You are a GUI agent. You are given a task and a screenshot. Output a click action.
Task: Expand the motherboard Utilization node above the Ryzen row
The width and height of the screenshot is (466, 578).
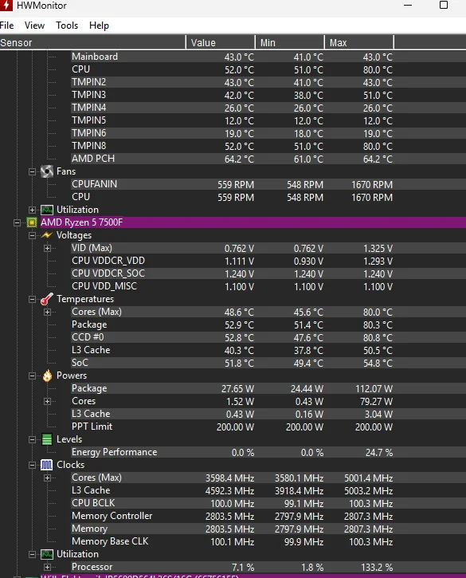pos(32,210)
